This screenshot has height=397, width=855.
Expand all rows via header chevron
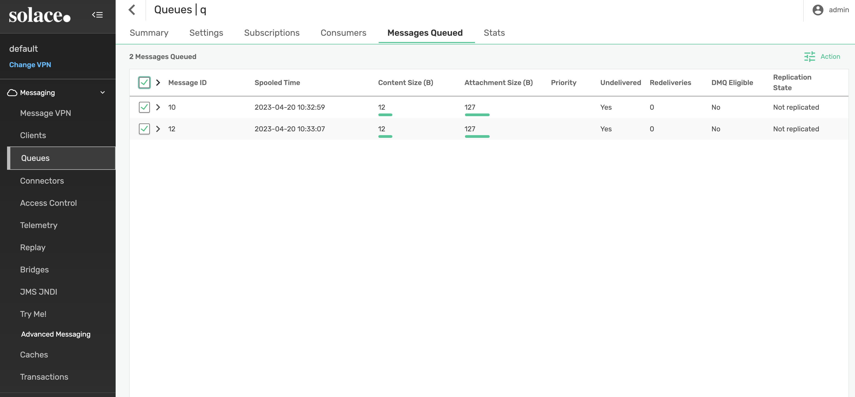pos(158,82)
